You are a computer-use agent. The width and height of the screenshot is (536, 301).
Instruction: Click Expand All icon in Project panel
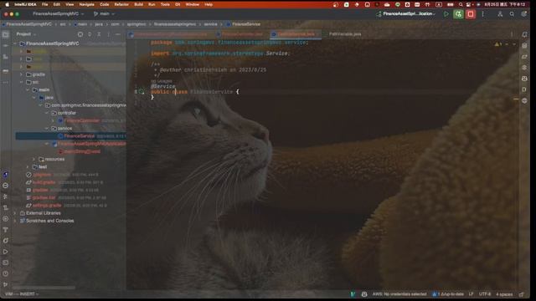[90, 34]
